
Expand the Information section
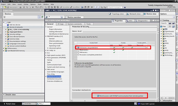pyautogui.click(x=161, y=101)
